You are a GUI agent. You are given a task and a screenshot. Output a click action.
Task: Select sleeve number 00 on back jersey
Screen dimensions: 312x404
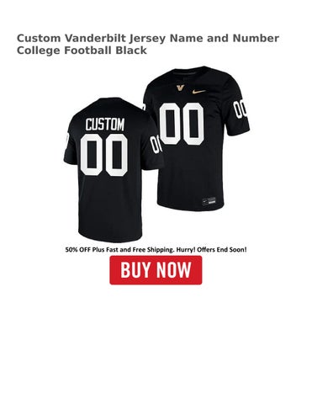point(155,144)
